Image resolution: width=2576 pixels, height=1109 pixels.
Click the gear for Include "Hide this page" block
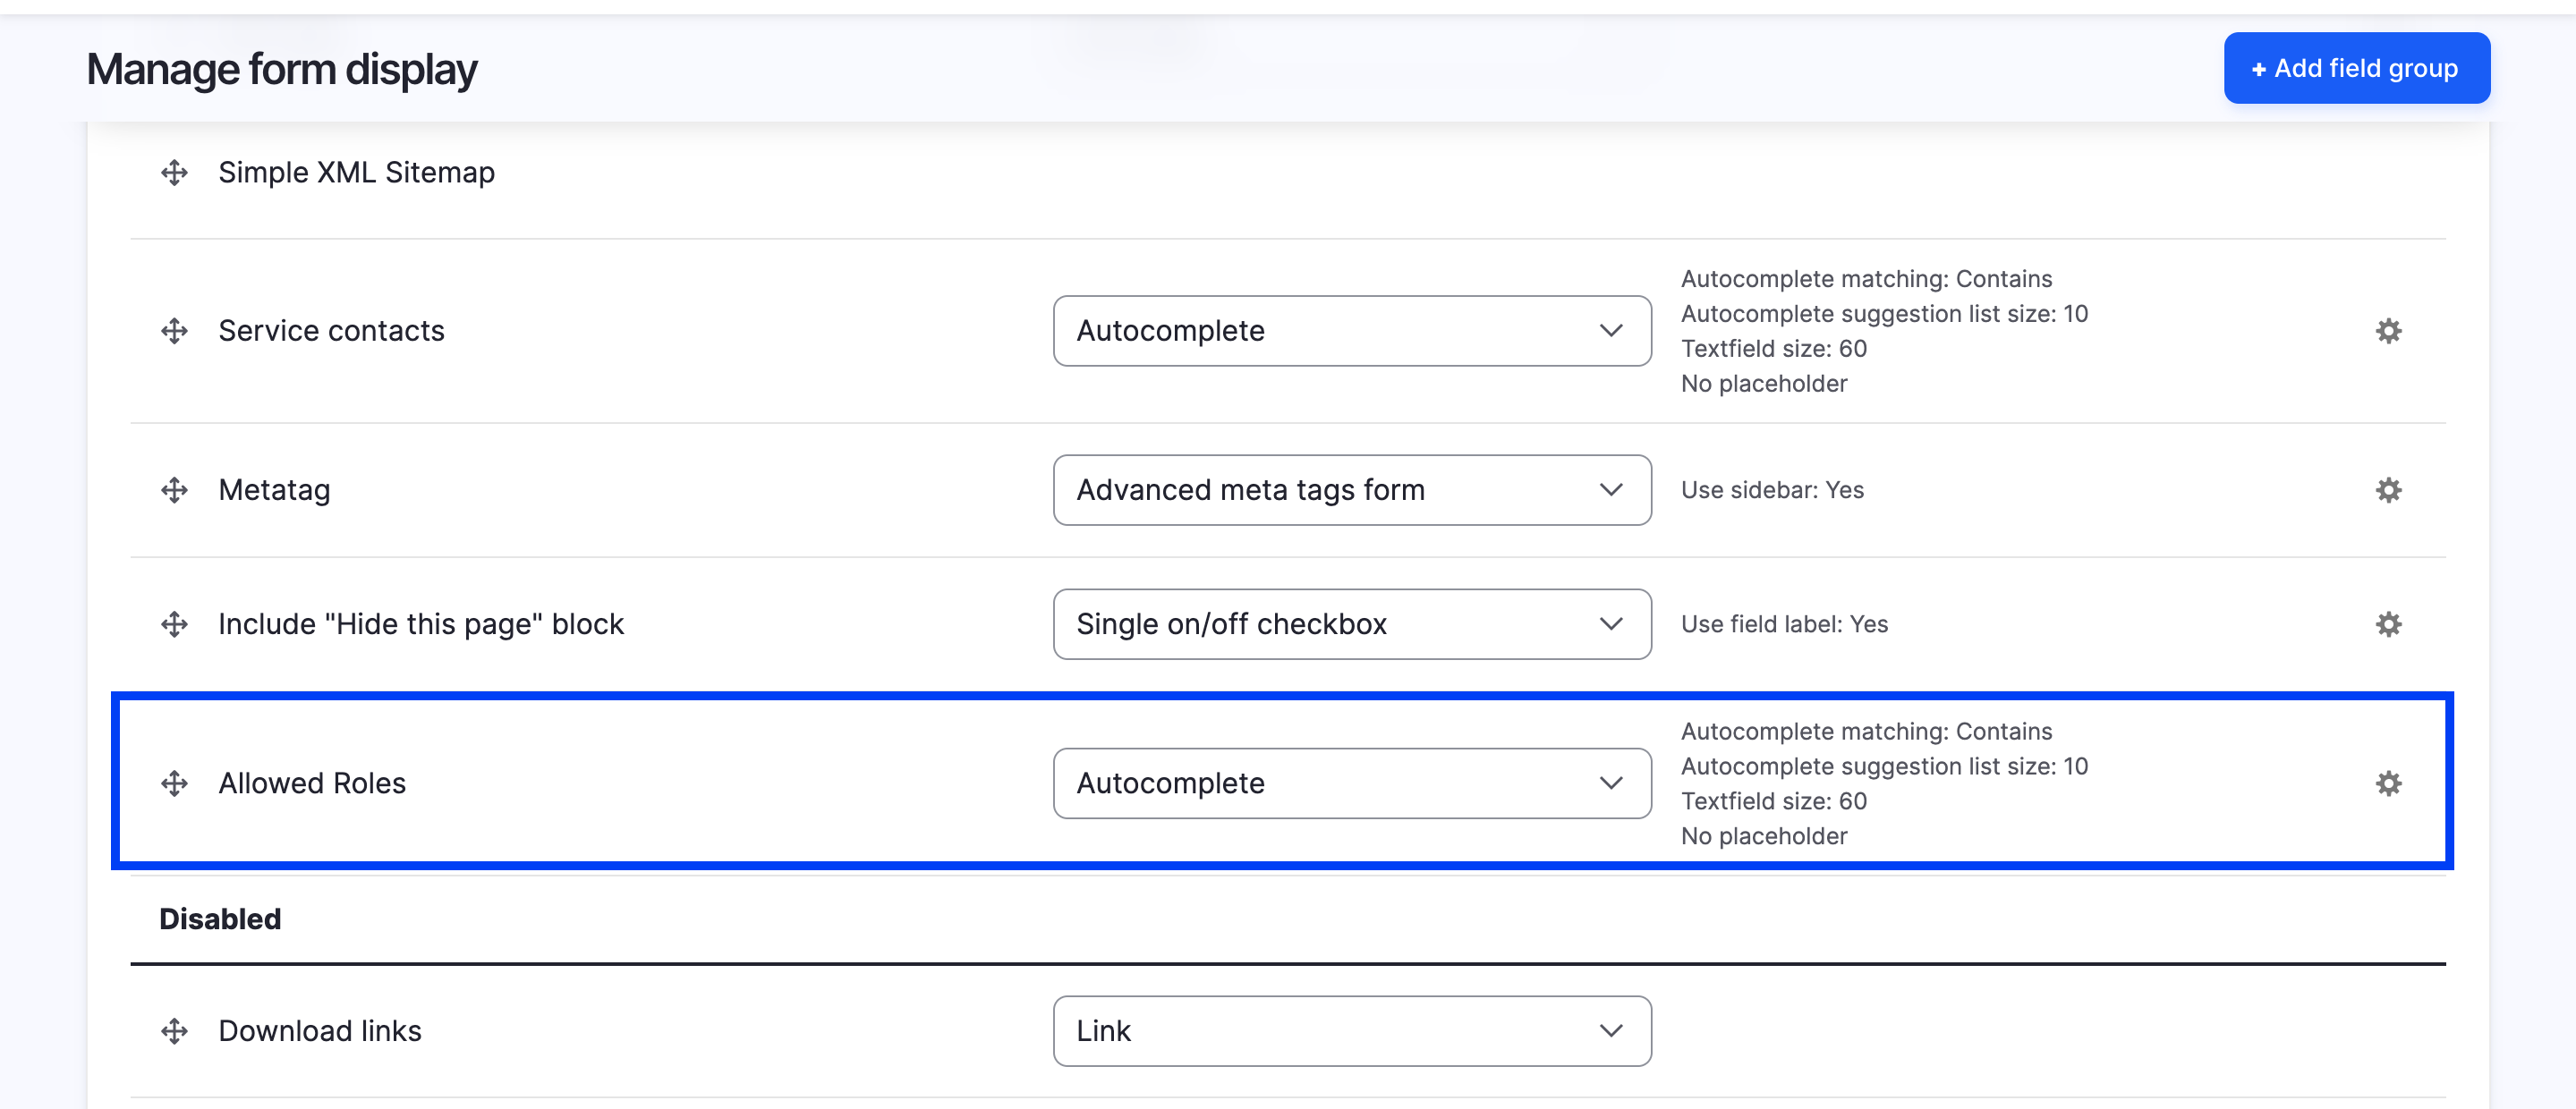(x=2389, y=624)
